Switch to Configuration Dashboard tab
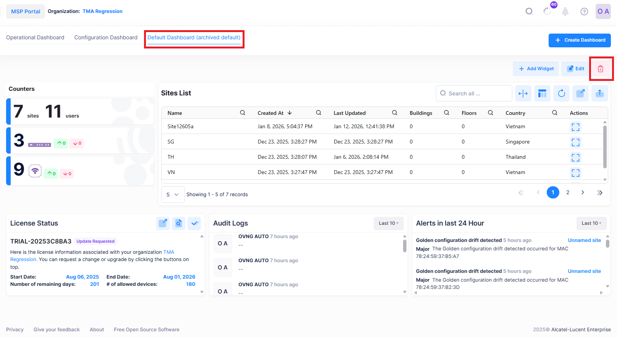Viewport: 617px width, 337px height. (106, 37)
